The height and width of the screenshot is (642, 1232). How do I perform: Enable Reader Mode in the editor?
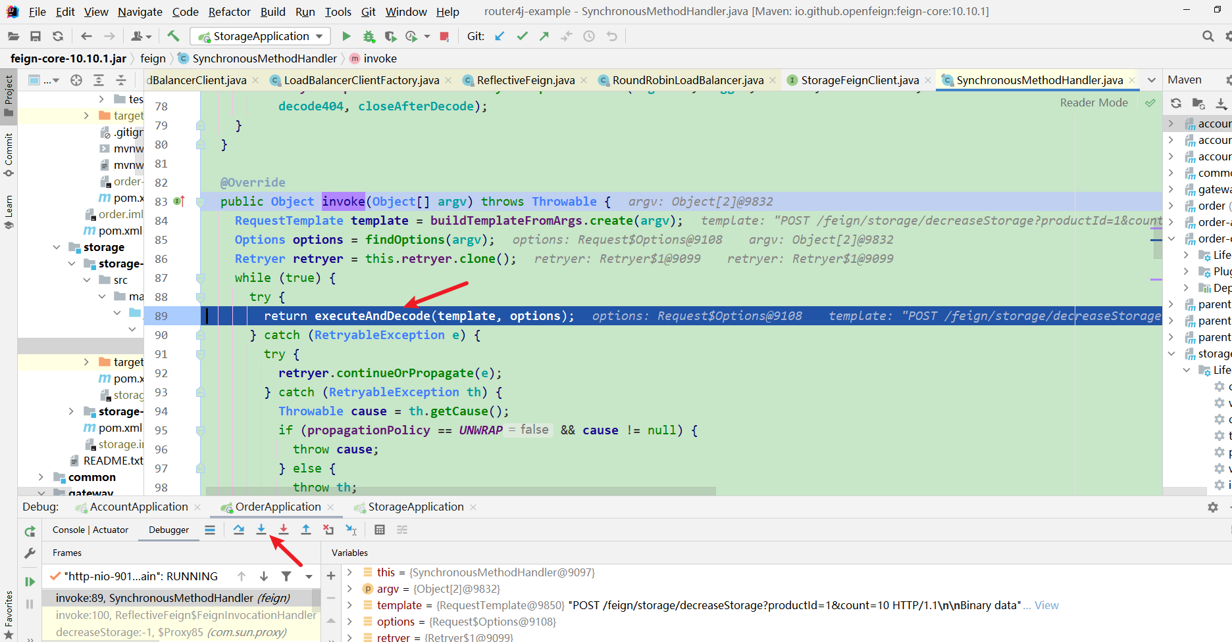1094,103
